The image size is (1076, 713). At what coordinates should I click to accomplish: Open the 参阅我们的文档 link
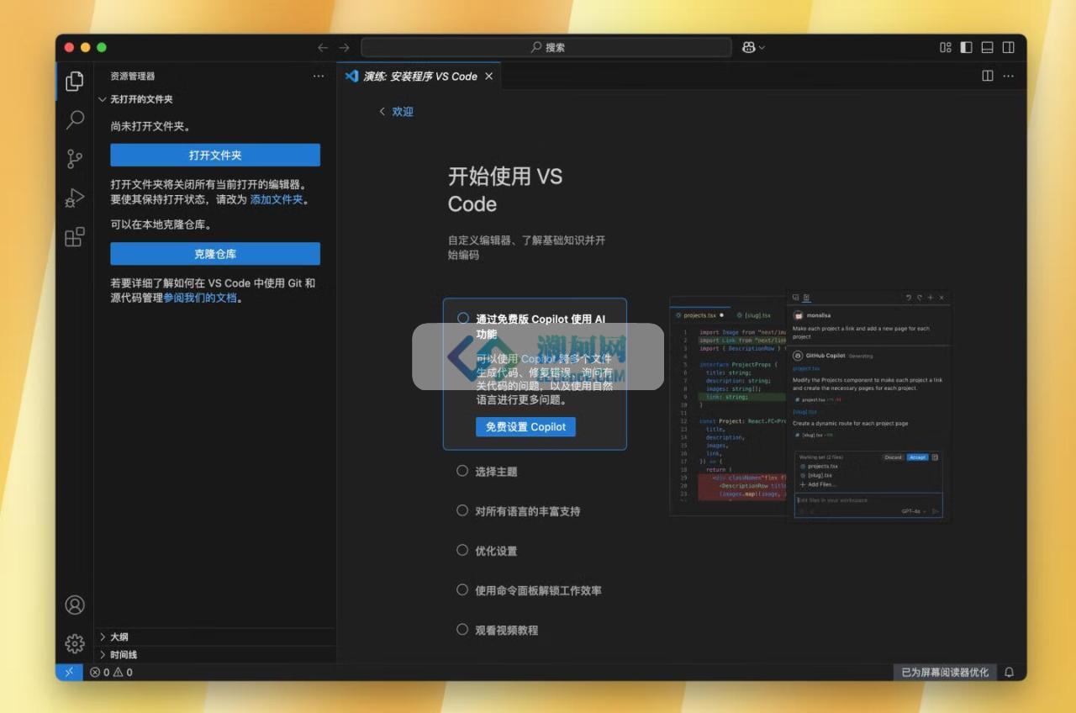(200, 298)
